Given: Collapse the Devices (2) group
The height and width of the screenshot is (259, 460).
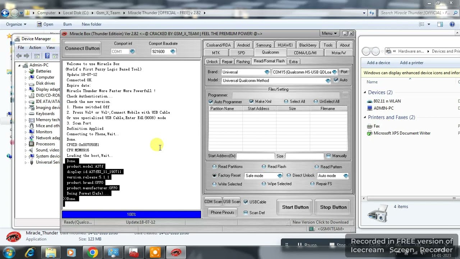Looking at the screenshot, I should pyautogui.click(x=365, y=92).
